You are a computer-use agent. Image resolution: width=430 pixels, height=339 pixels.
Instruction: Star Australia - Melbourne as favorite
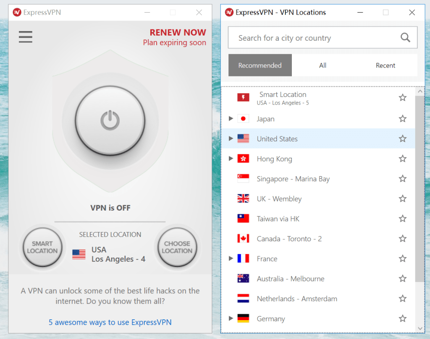pos(403,279)
